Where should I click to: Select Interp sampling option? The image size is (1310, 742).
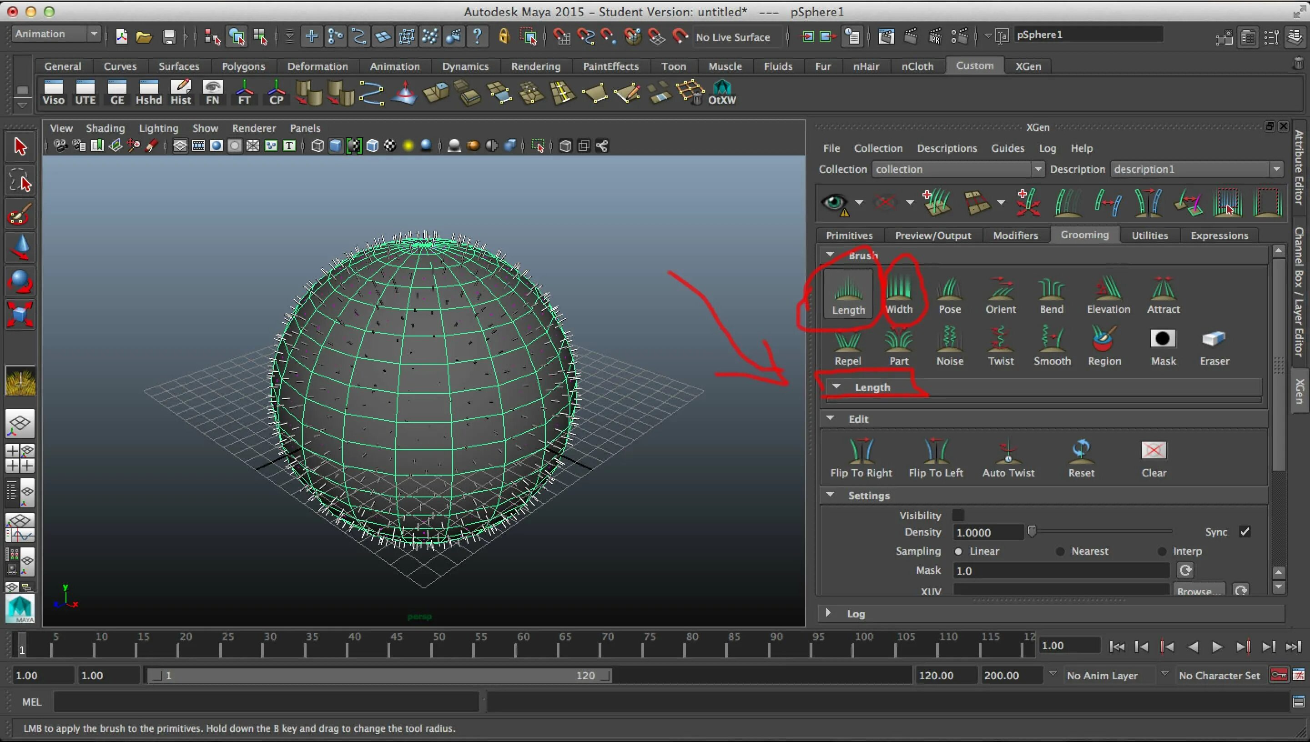(1162, 551)
